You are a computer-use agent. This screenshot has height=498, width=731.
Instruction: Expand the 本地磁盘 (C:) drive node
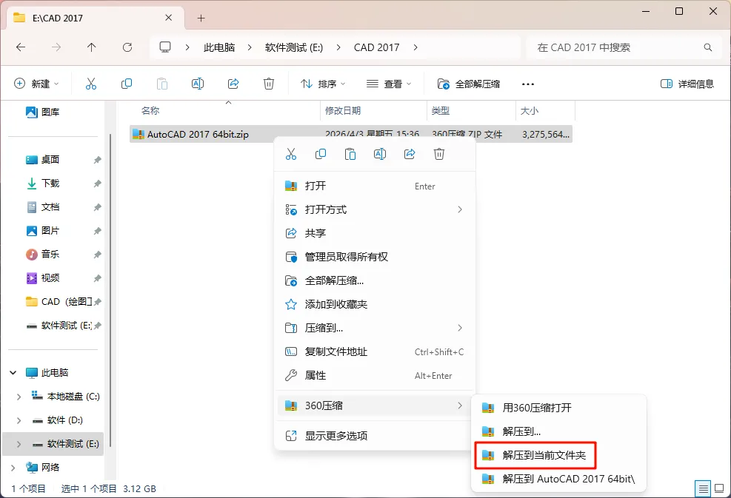(19, 397)
